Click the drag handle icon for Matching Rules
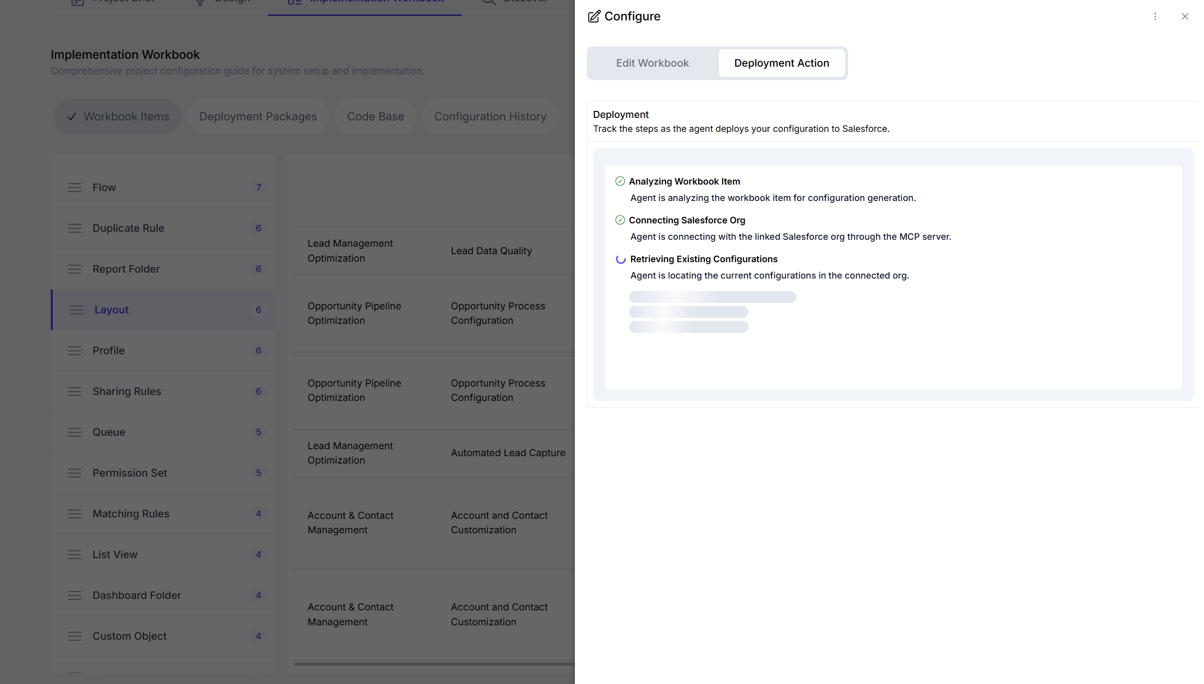Viewport: 1204px width, 684px height. [75, 514]
